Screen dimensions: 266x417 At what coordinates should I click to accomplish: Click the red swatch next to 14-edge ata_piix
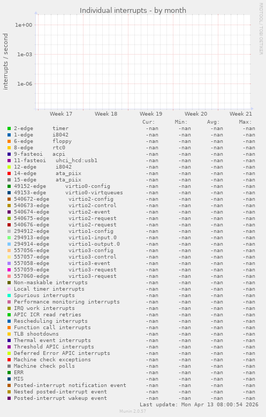pyautogui.click(x=9, y=173)
